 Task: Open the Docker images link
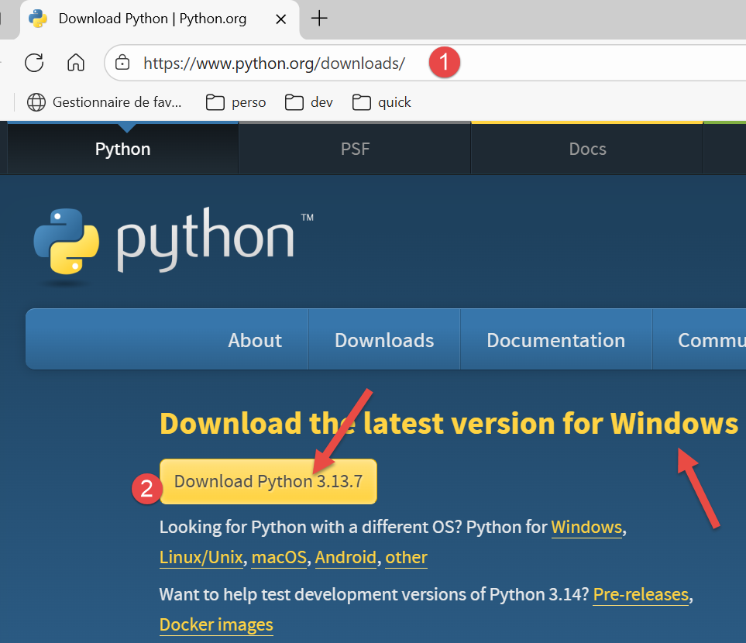216,624
